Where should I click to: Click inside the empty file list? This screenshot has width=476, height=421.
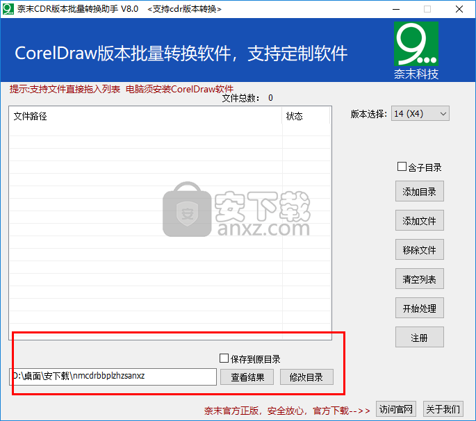pyautogui.click(x=146, y=229)
